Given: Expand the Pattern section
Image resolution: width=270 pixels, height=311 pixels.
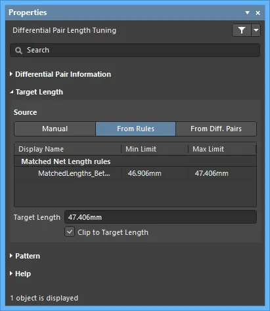Looking at the screenshot, I should (25, 256).
